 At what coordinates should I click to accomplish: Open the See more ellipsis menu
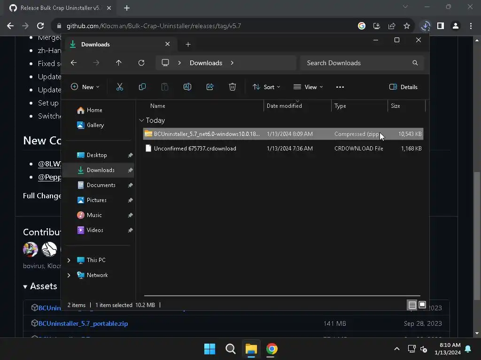(x=340, y=87)
